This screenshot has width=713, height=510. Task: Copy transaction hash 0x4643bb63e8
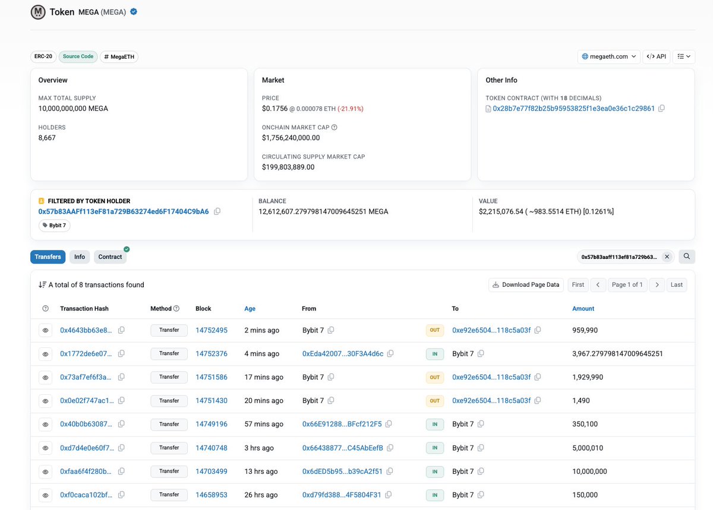coord(121,330)
